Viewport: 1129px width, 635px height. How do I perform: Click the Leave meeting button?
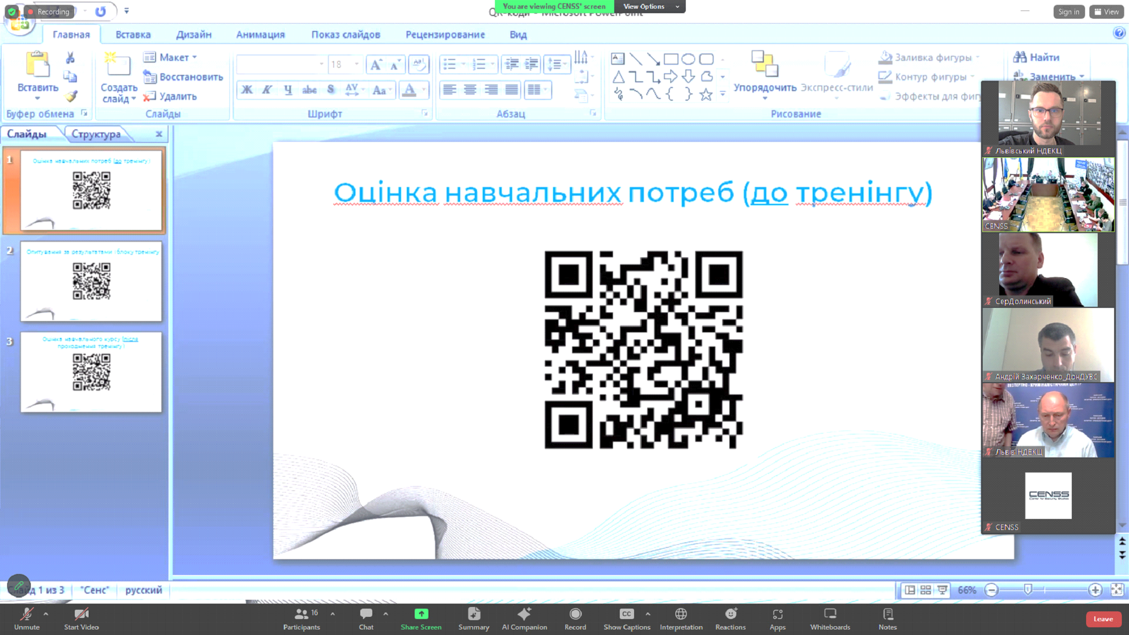point(1103,619)
